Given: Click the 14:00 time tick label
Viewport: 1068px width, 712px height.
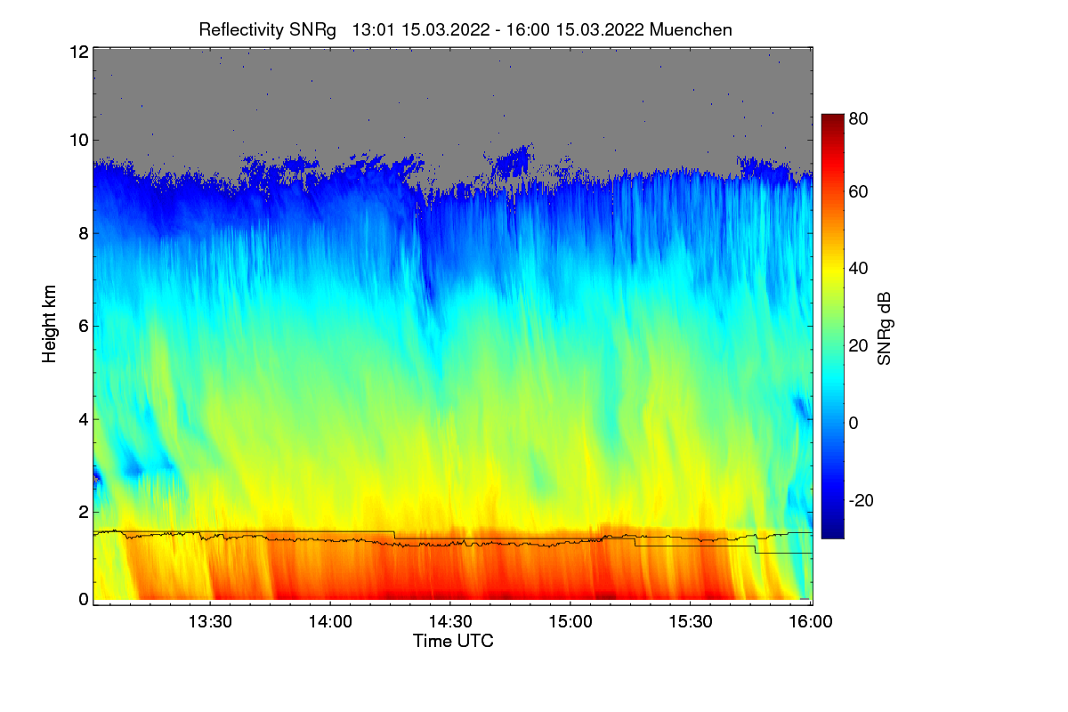Looking at the screenshot, I should click(330, 623).
